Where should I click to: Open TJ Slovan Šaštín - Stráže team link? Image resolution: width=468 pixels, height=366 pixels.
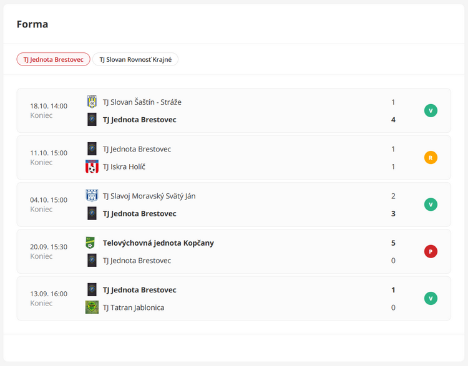[142, 102]
